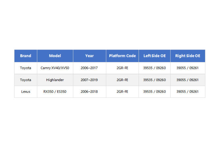
Task: Click Toyota in the Highlander row
Action: point(26,80)
